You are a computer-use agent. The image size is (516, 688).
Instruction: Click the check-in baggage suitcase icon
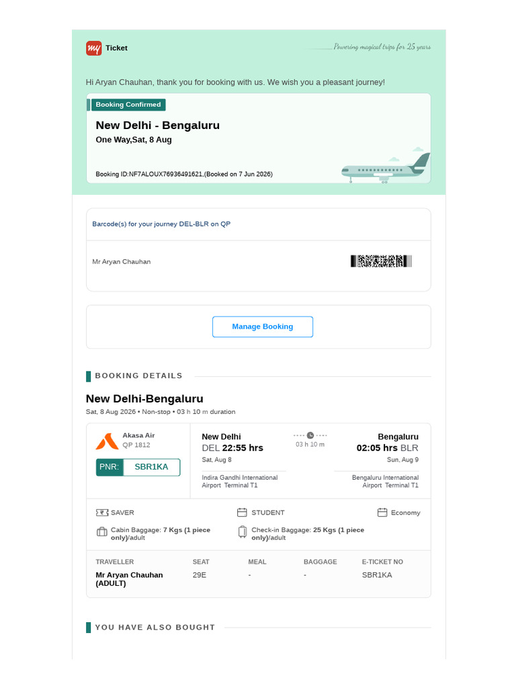tap(243, 532)
